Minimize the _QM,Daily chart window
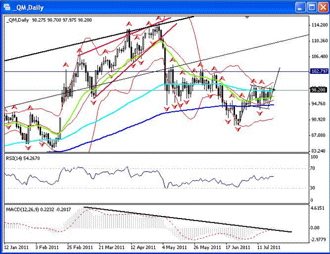Image resolution: width=330 pixels, height=254 pixels. tap(300, 7)
